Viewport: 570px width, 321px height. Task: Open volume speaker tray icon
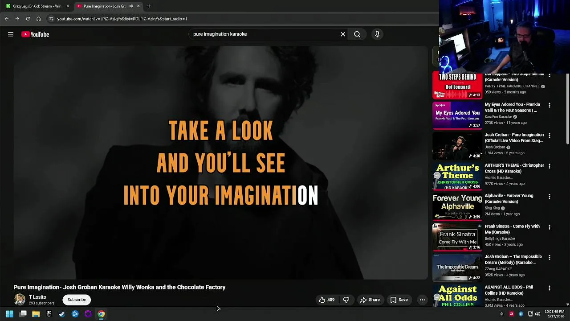pos(538,314)
